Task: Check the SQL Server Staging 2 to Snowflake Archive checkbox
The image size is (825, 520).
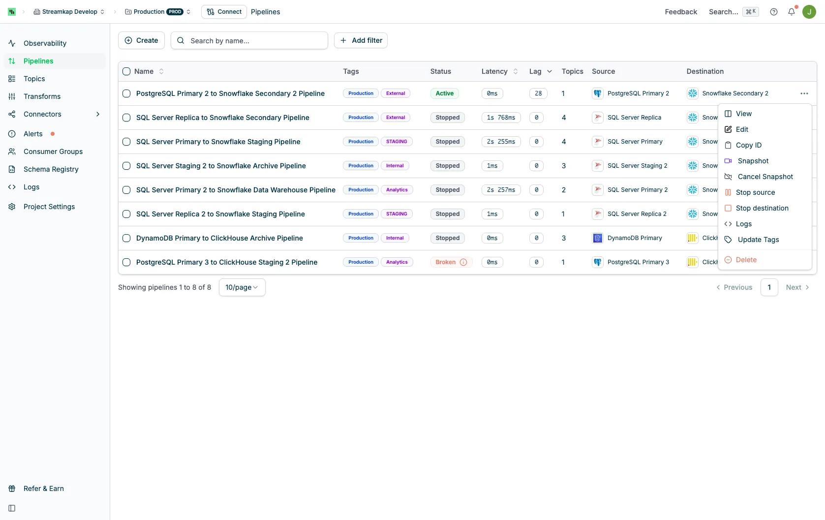Action: [x=126, y=166]
